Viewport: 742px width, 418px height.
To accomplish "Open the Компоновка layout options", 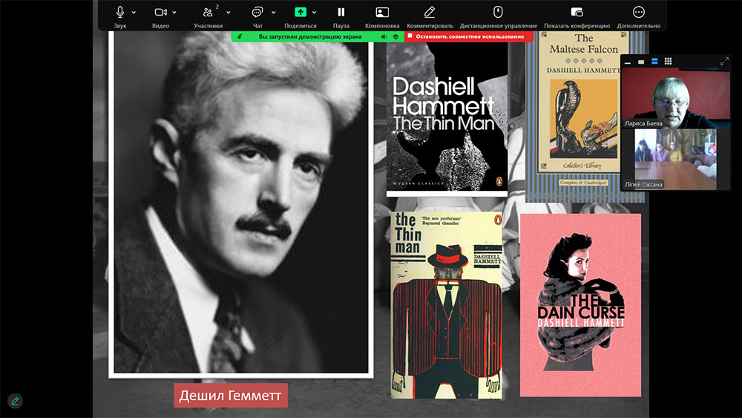I will pyautogui.click(x=382, y=13).
